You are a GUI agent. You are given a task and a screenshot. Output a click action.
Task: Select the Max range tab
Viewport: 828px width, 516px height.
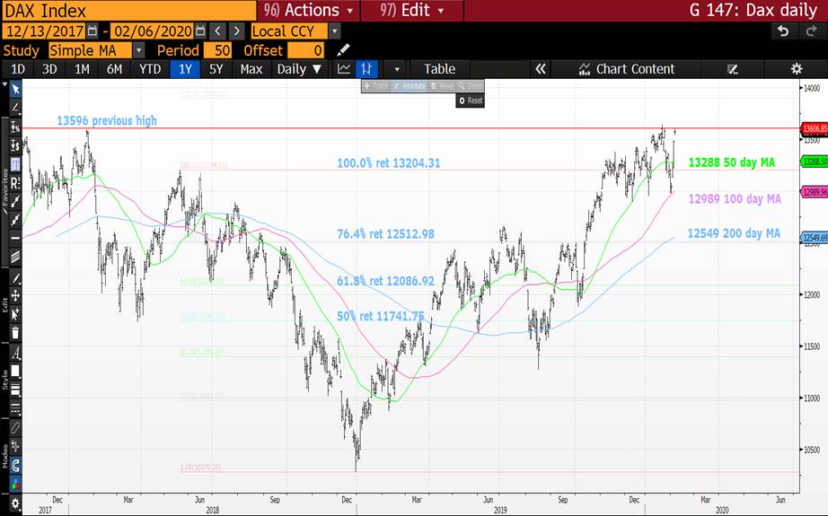(251, 69)
